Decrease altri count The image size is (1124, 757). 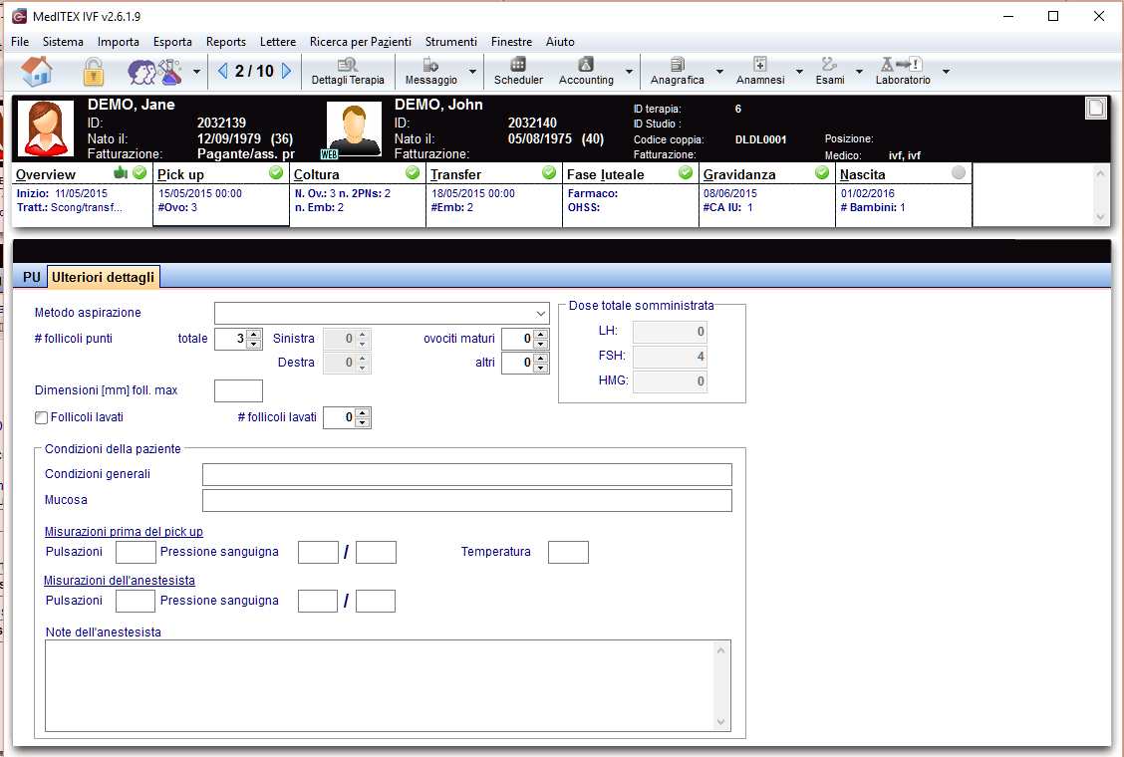click(541, 369)
